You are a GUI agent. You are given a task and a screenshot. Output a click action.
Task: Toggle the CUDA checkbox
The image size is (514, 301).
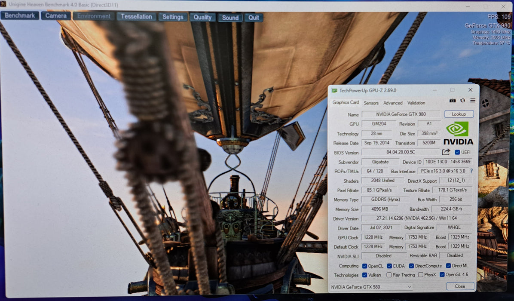(x=389, y=266)
